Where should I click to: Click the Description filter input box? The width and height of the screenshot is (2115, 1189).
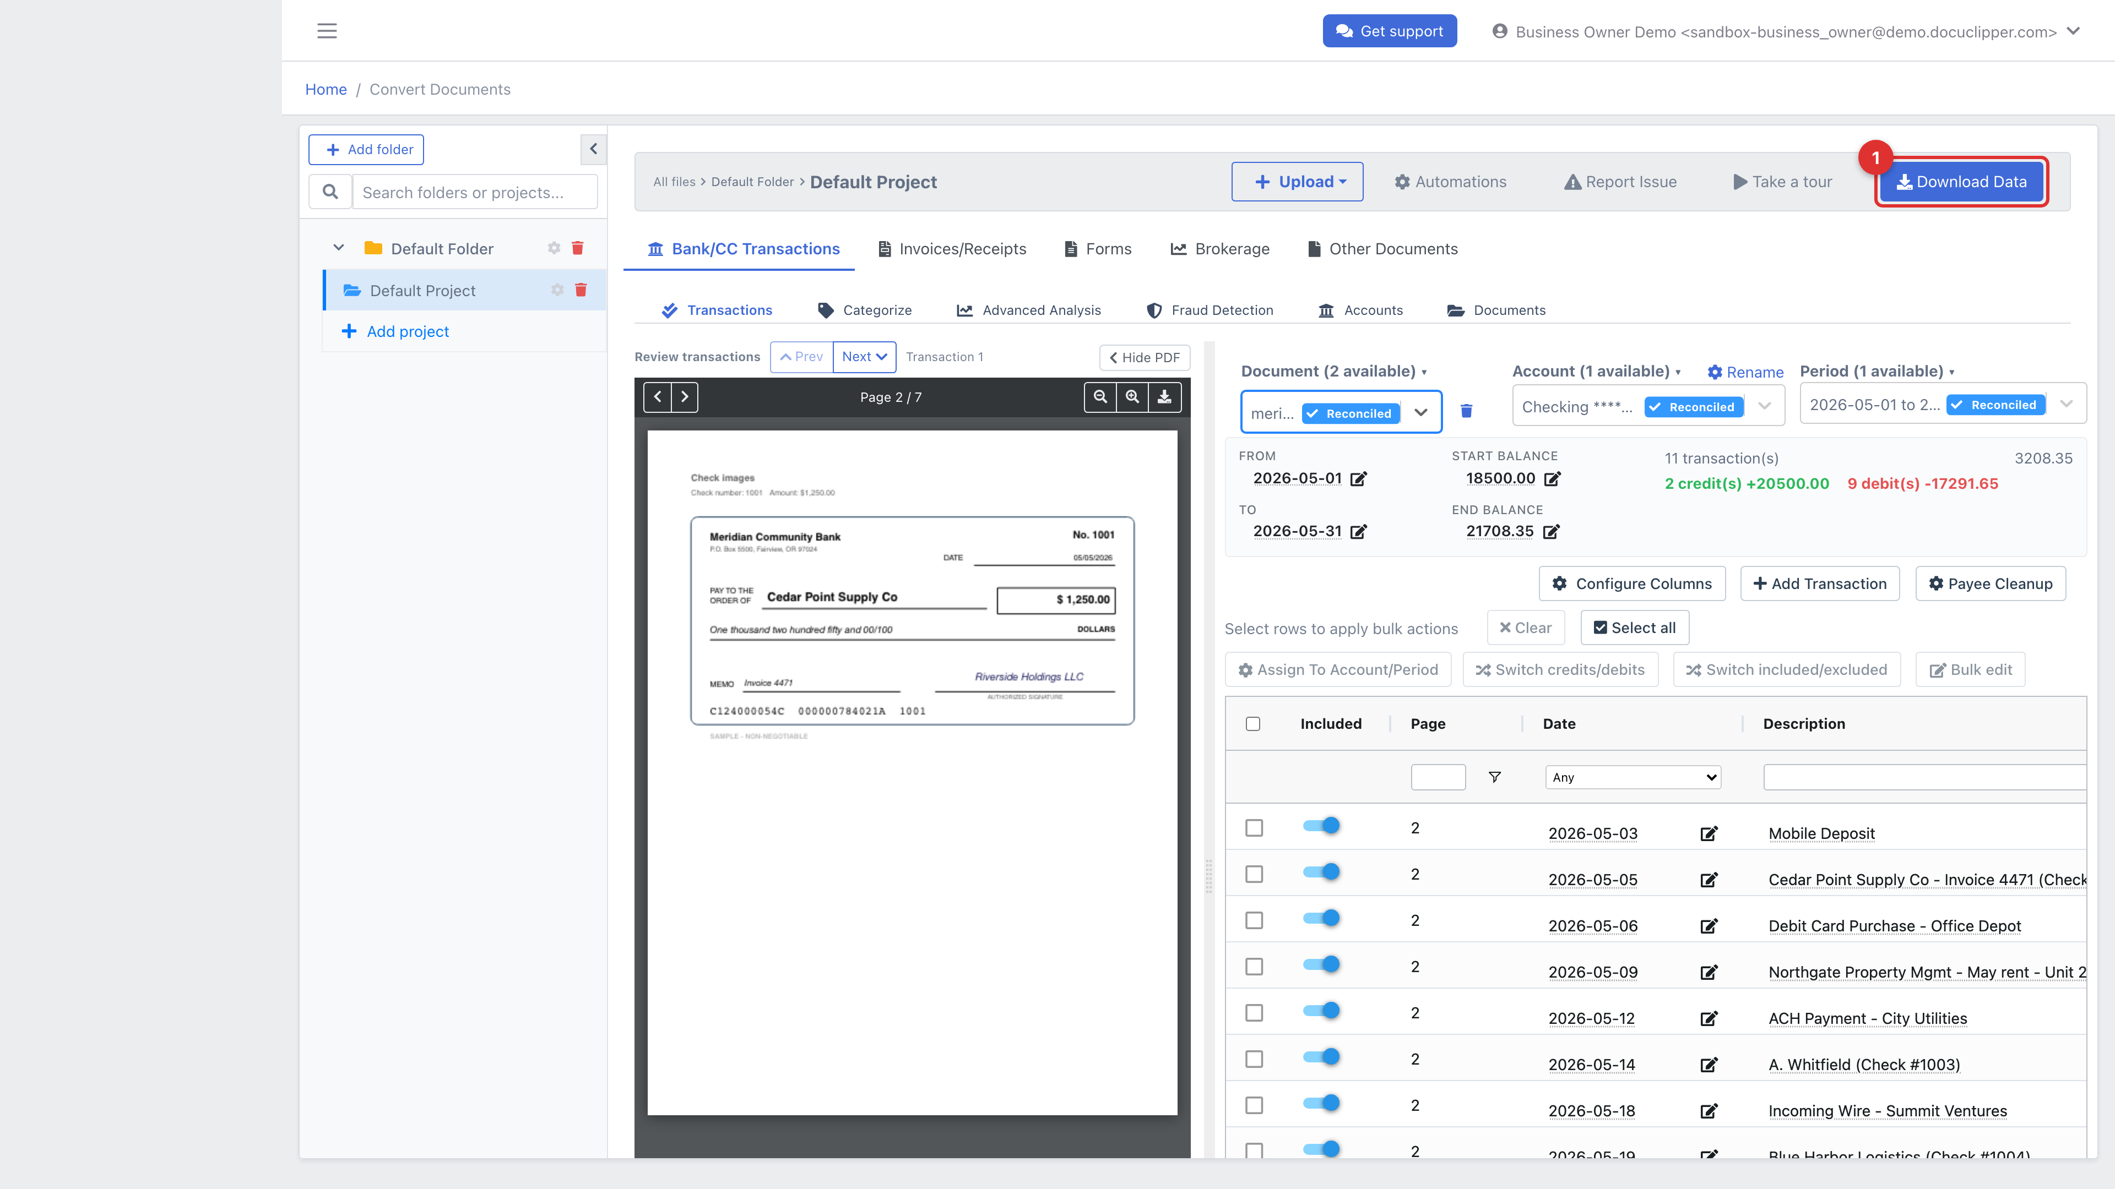pos(1924,777)
